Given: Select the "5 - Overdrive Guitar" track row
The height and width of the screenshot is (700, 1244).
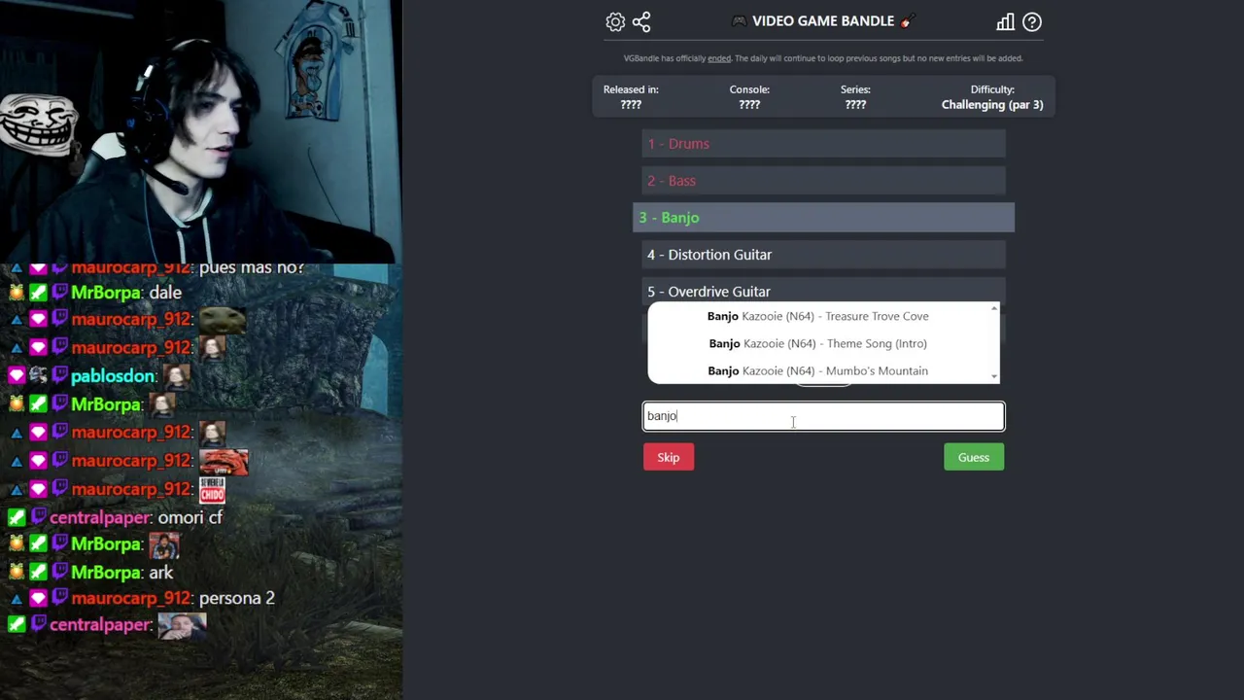Looking at the screenshot, I should point(823,291).
